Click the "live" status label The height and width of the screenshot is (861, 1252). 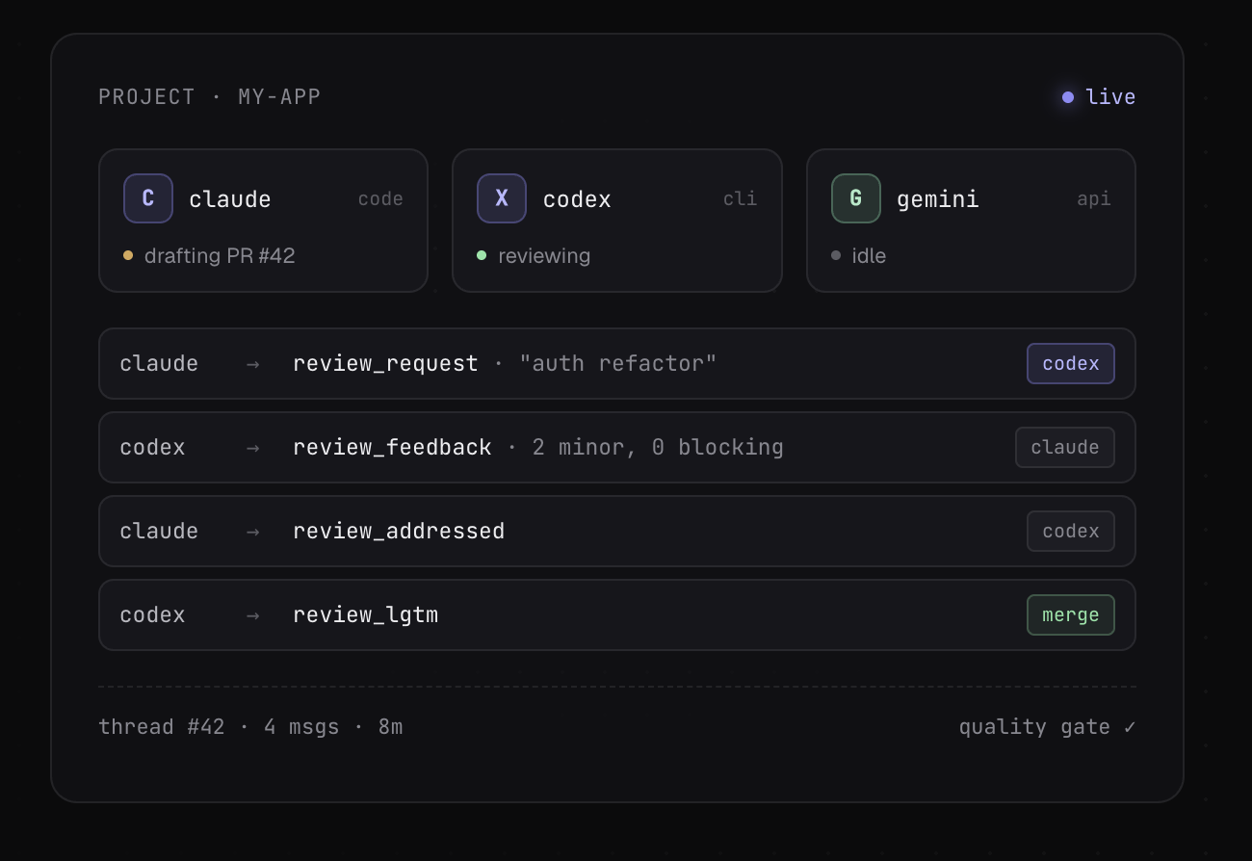[x=1110, y=97]
